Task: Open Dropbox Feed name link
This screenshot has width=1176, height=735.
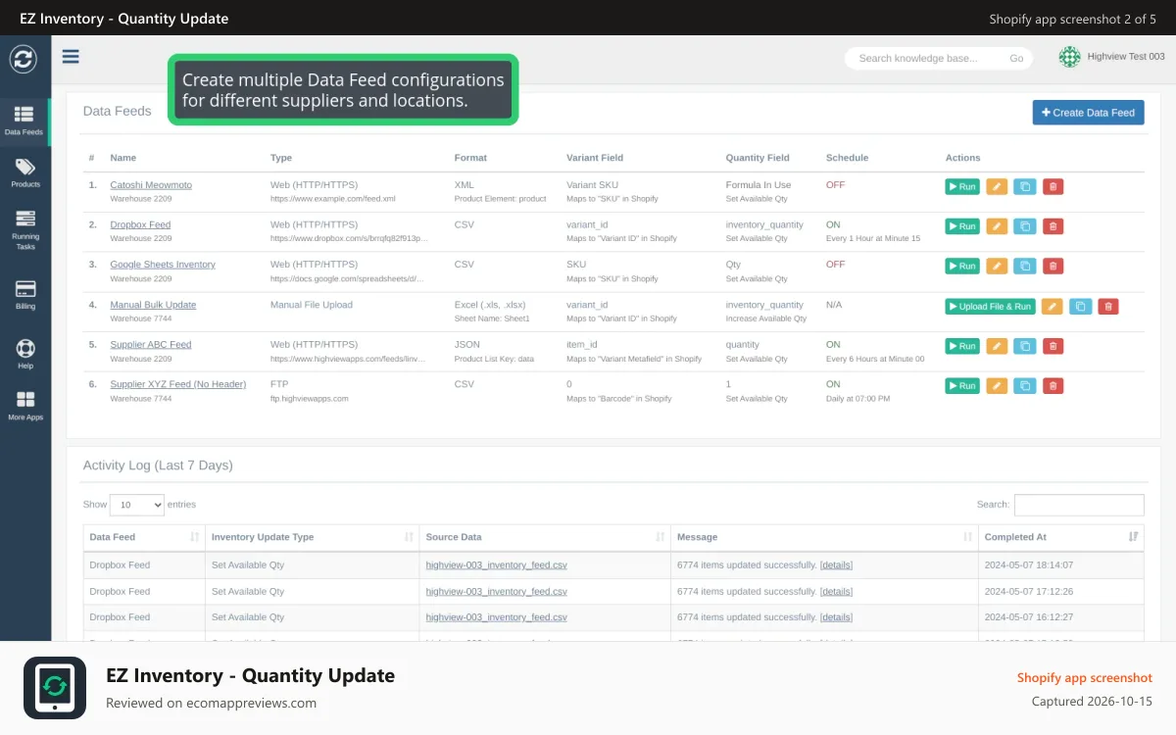Action: point(140,224)
